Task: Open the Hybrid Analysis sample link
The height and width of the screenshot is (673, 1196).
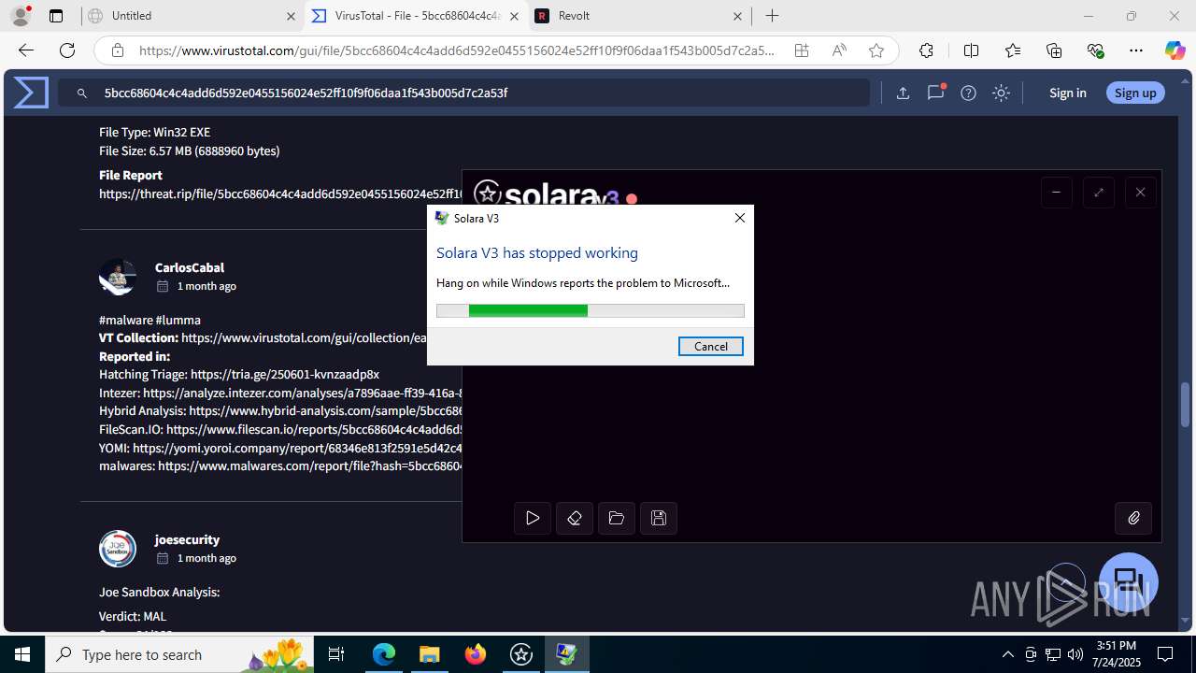Action: click(x=325, y=410)
